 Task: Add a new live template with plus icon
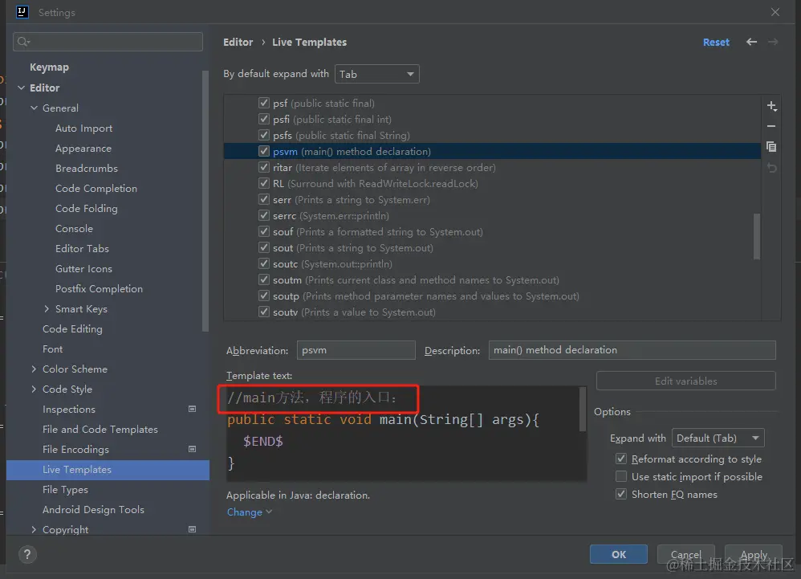pyautogui.click(x=771, y=106)
